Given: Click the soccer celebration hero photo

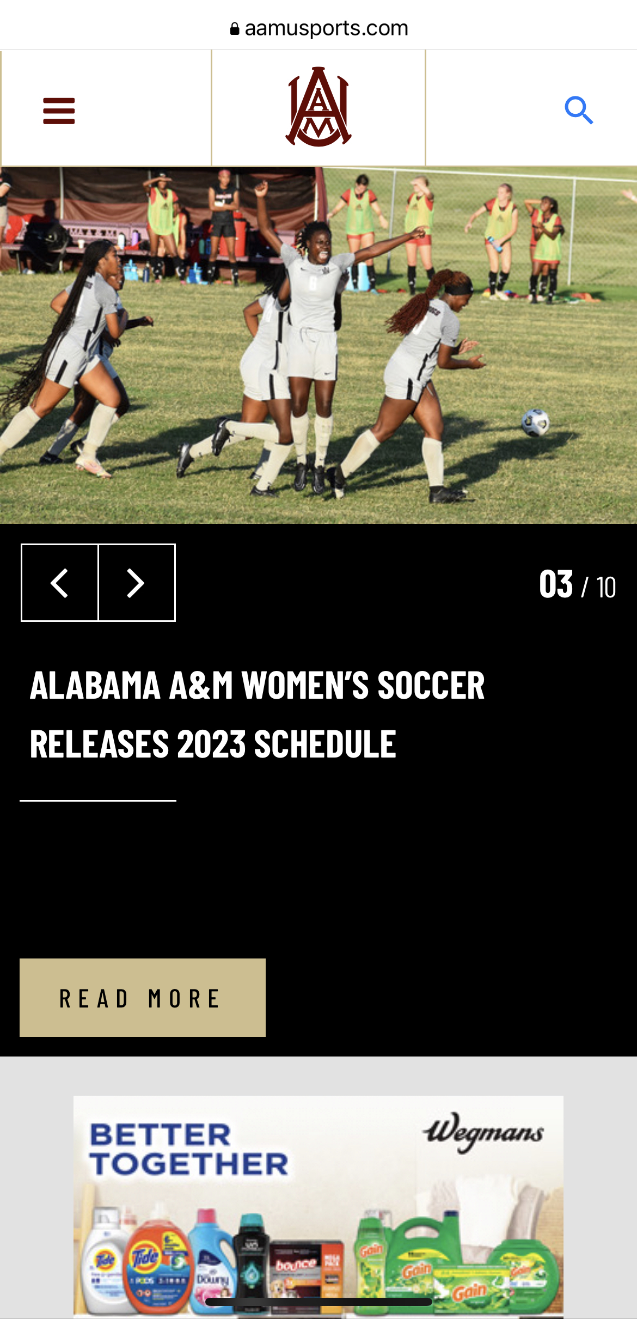Looking at the screenshot, I should (x=318, y=345).
